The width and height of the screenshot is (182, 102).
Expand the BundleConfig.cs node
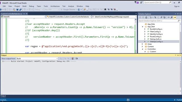[145, 29]
